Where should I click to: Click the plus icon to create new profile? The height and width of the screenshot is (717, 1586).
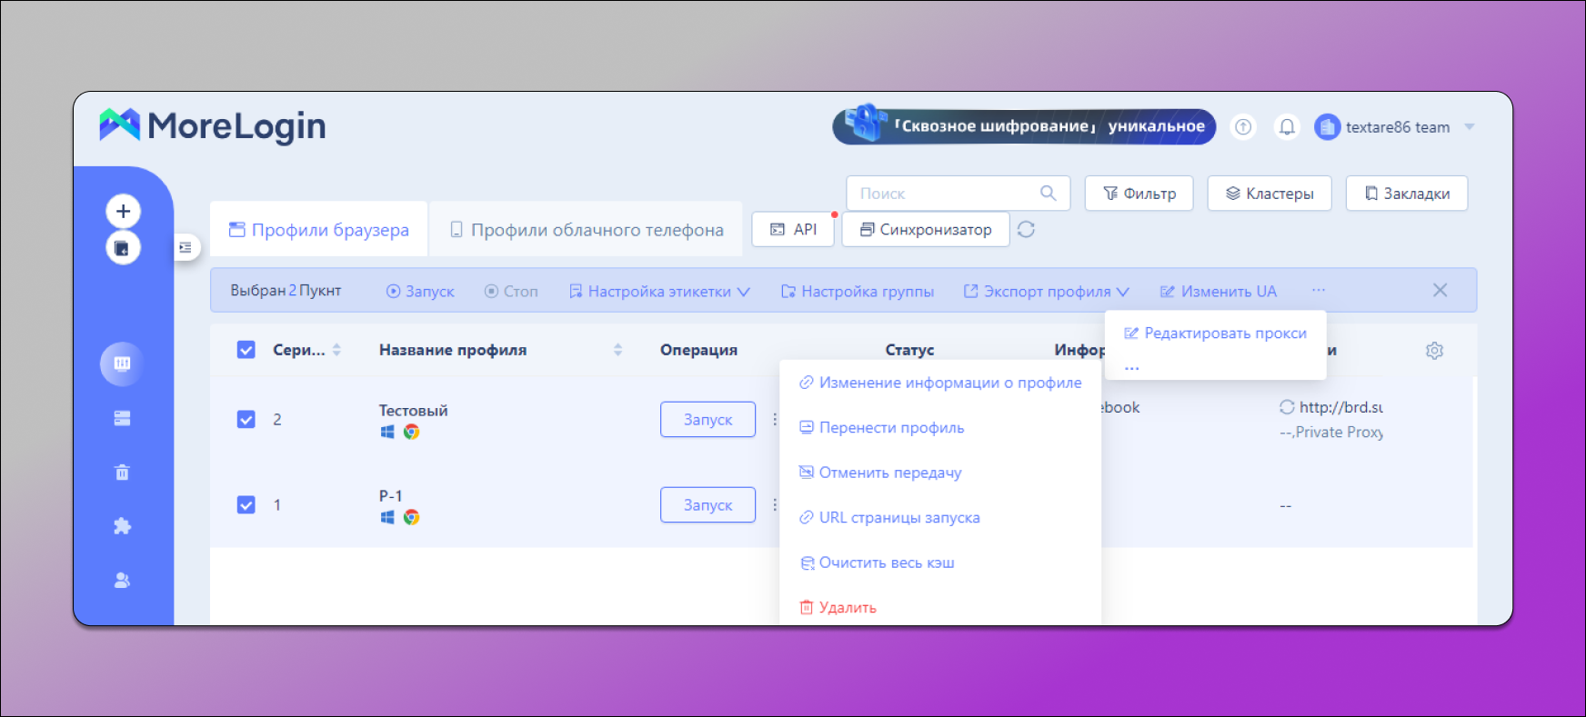coord(123,211)
